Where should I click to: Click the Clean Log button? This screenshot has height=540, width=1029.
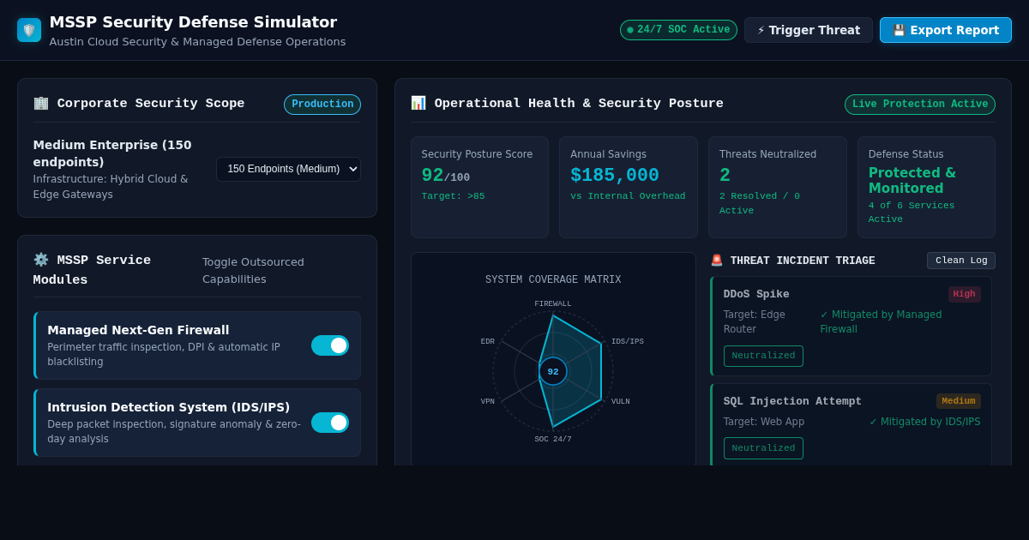click(961, 261)
